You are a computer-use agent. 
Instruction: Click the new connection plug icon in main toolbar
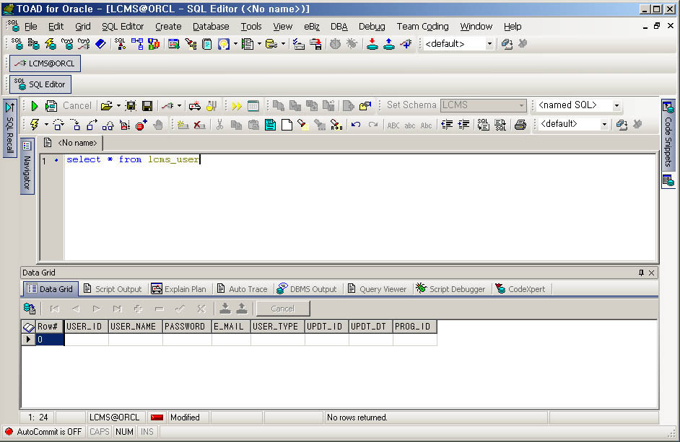coord(406,44)
